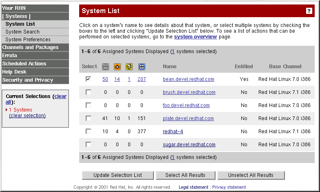
Task: Select the redhat-4 system checkbox
Action: pos(88,132)
